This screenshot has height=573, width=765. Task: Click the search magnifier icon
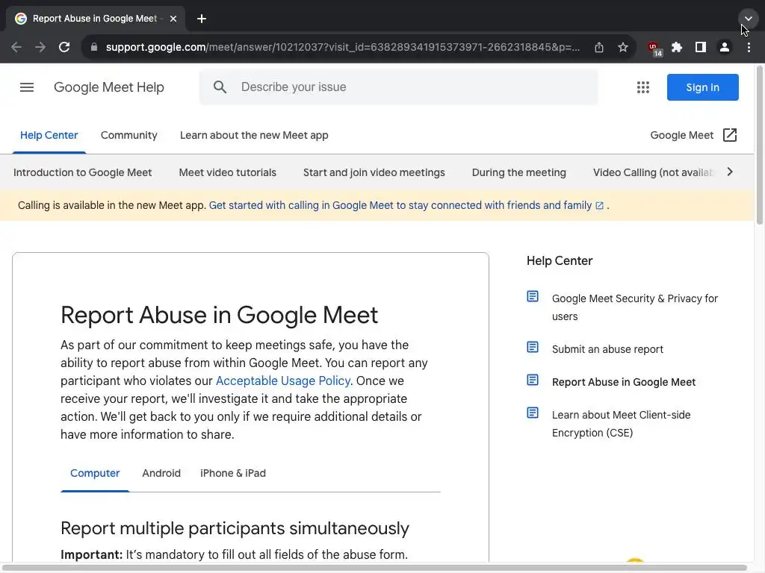point(220,87)
